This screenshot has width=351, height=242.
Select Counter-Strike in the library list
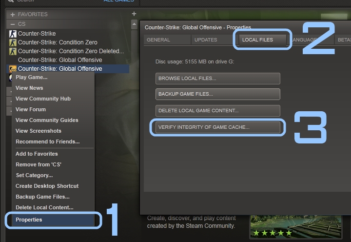point(37,34)
